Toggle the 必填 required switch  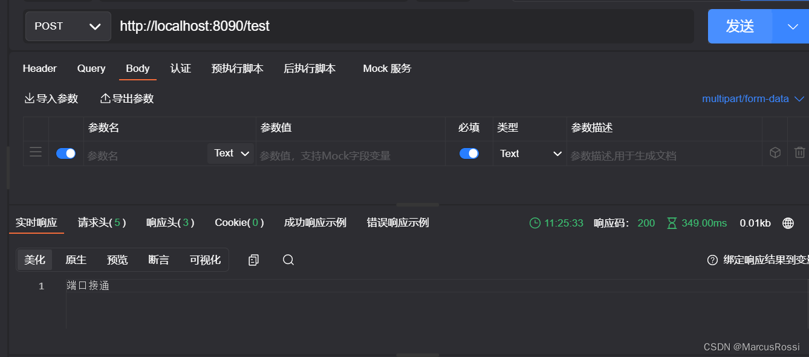[x=469, y=153]
